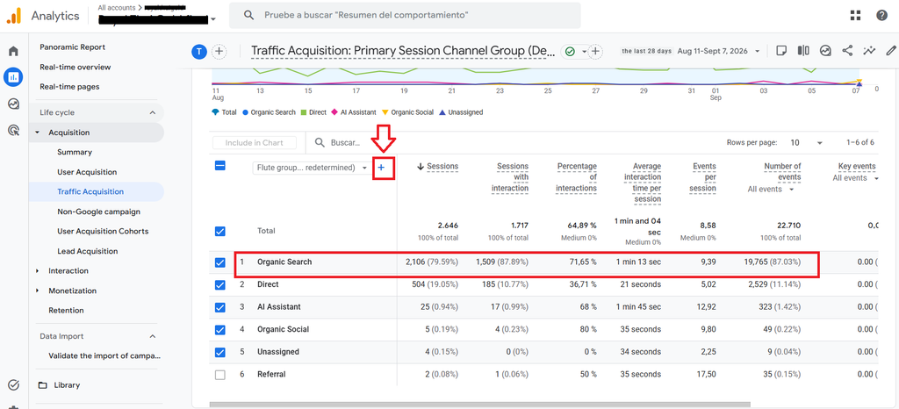This screenshot has width=899, height=409.
Task: Open the Advertising icon in left rail
Action: coord(13,130)
